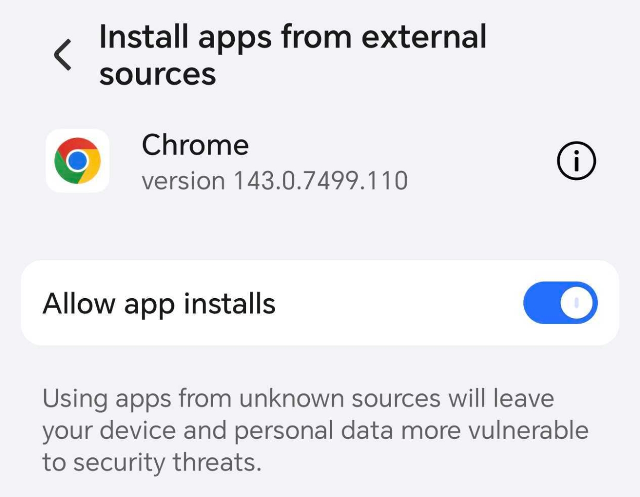Viewport: 640px width, 497px height.
Task: Click the word 'version' under Chrome
Action: coord(184,182)
